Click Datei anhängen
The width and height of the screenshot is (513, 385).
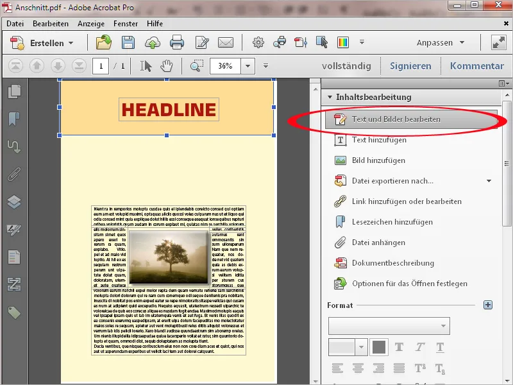pyautogui.click(x=378, y=243)
